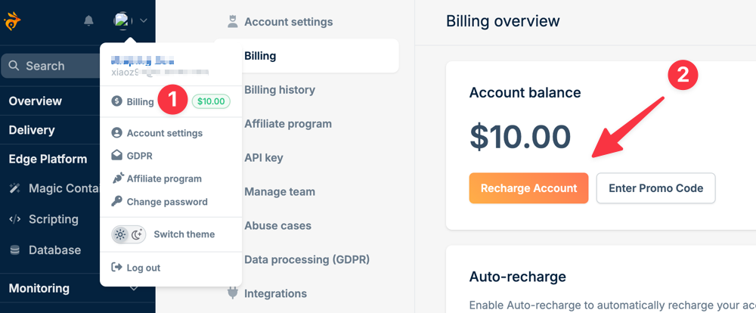
Task: Click the Change password key icon
Action: (x=116, y=202)
